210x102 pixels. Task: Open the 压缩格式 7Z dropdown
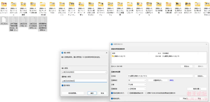pyautogui.click(x=137, y=80)
